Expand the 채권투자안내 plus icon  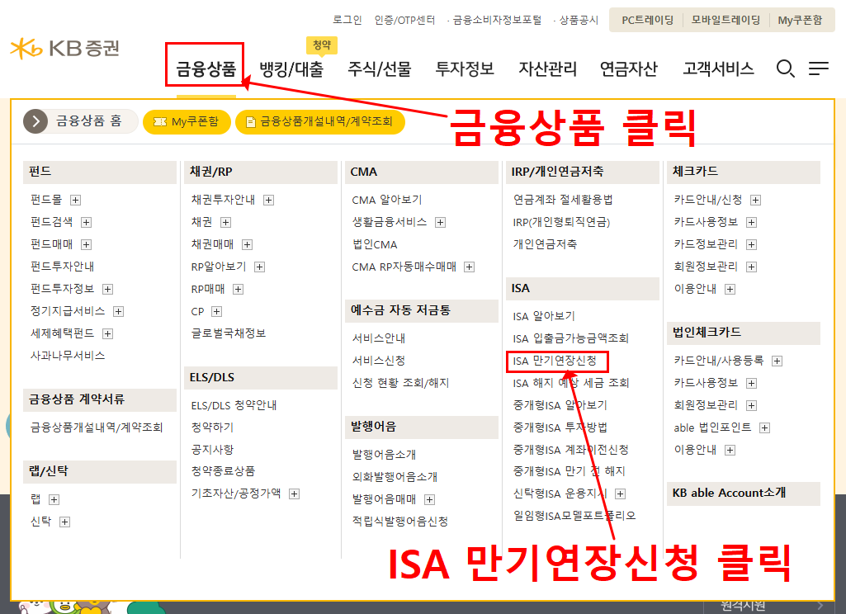(269, 201)
